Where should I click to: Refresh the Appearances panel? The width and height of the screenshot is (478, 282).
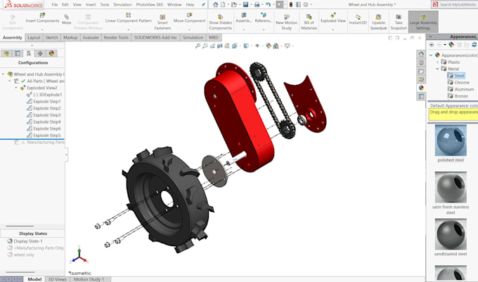[474, 45]
